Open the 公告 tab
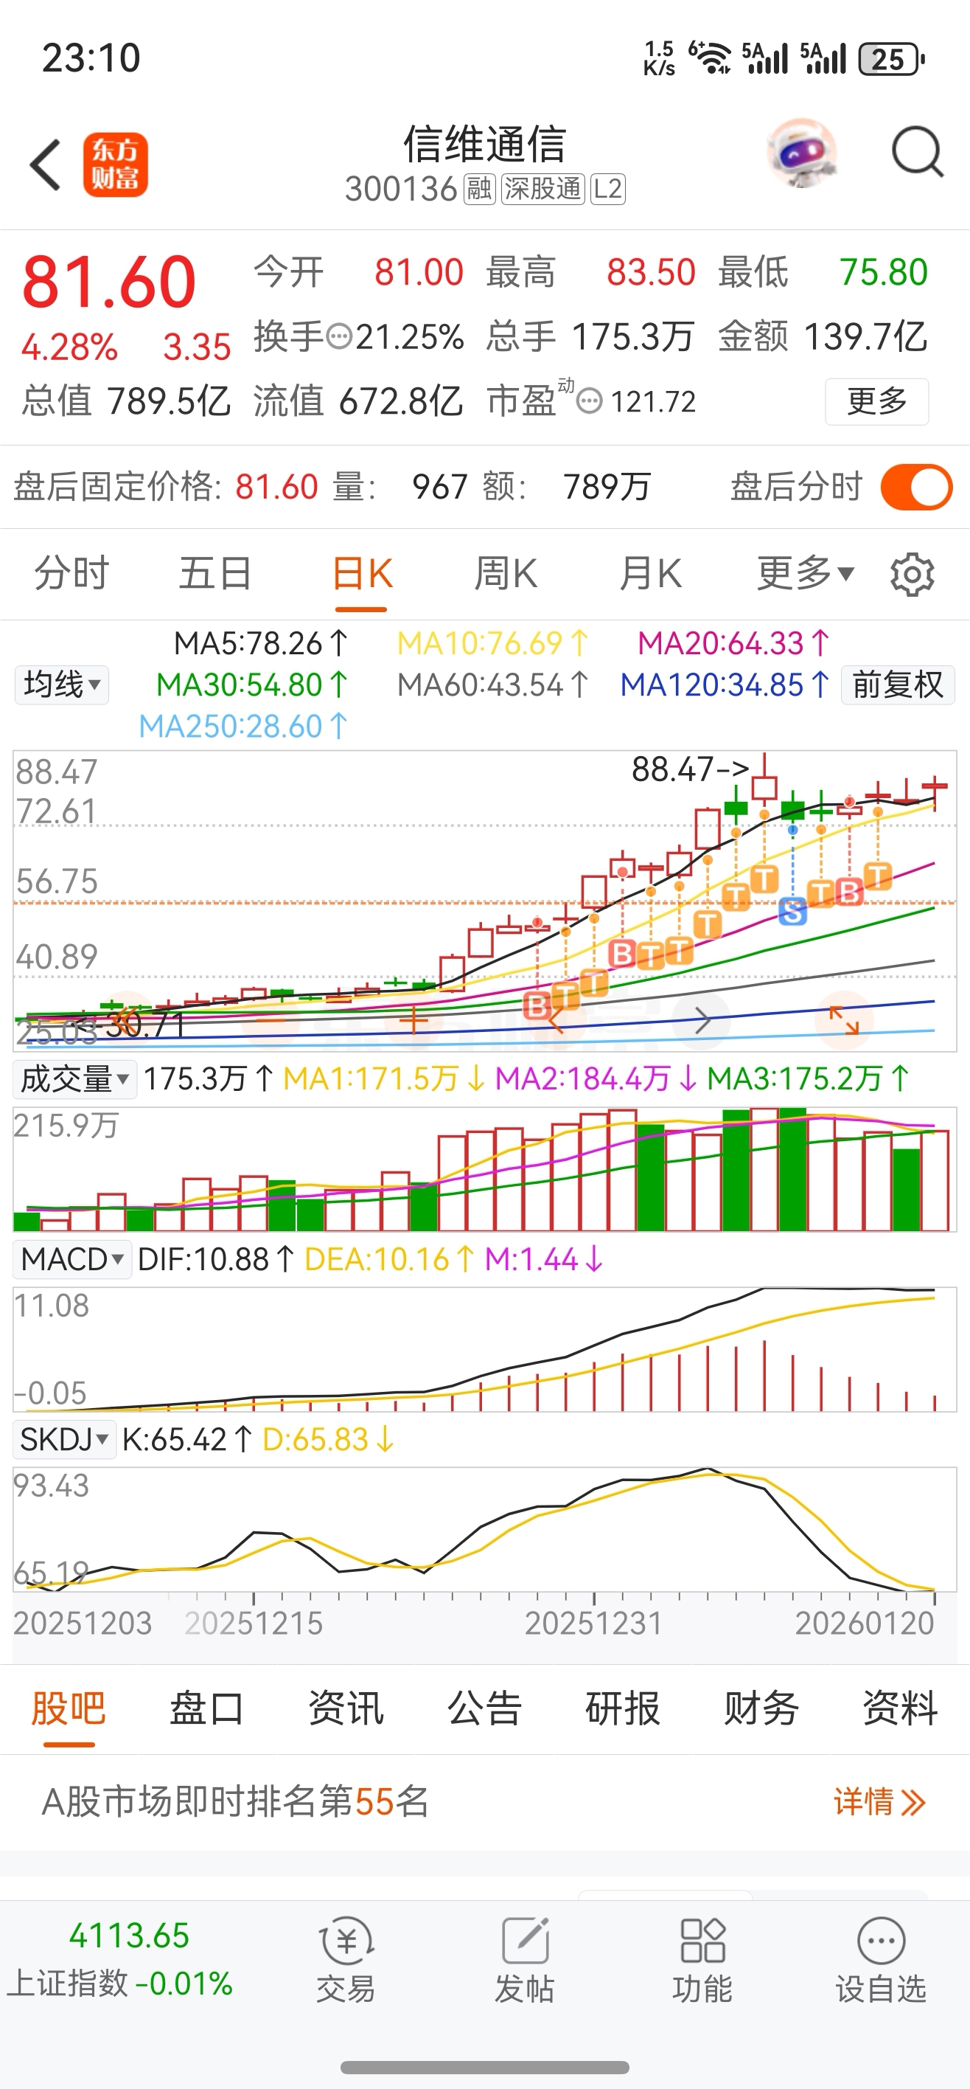This screenshot has width=970, height=2089. [x=484, y=1708]
